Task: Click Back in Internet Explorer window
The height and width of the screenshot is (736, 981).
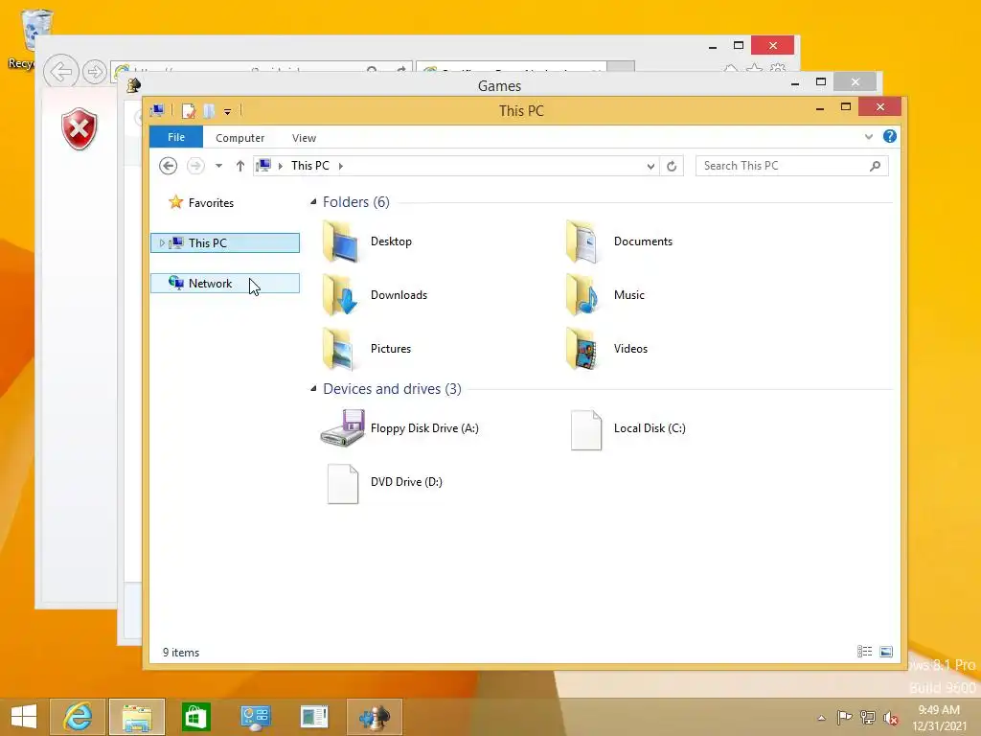Action: pyautogui.click(x=60, y=72)
